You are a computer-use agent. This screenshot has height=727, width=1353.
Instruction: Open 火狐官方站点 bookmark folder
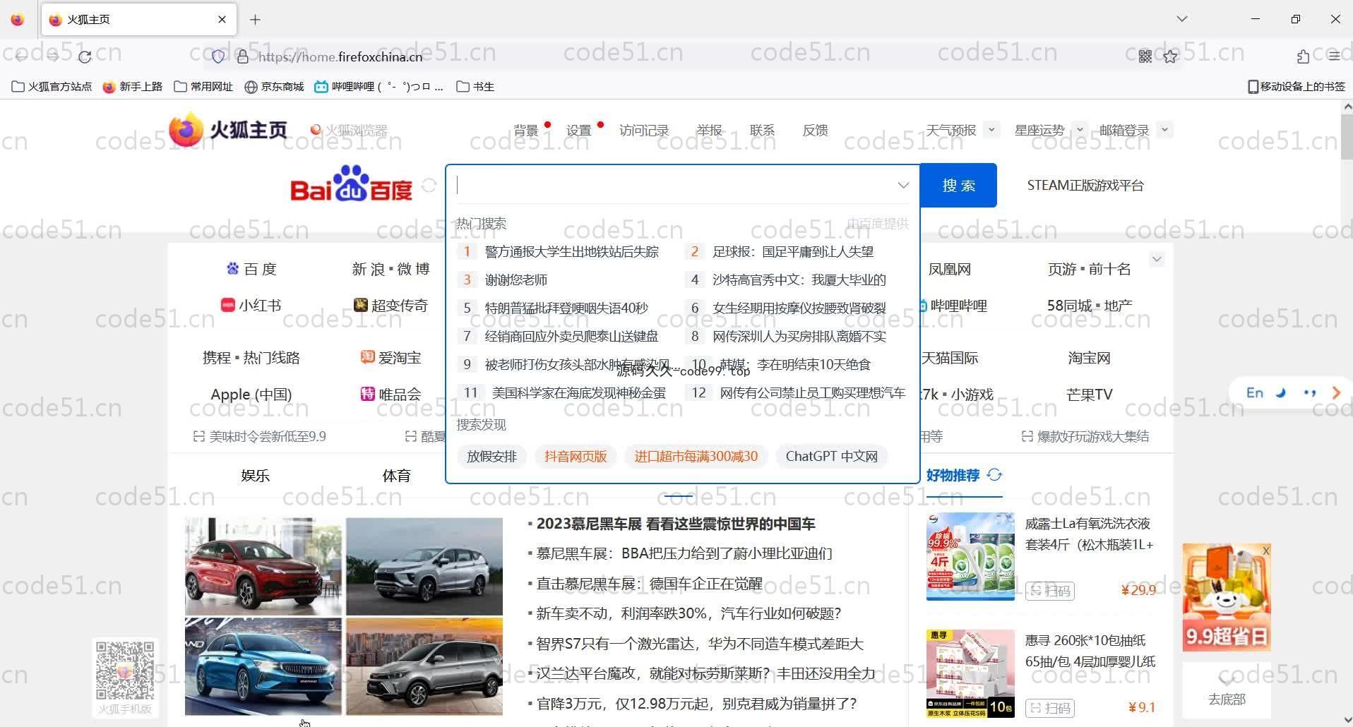click(52, 86)
